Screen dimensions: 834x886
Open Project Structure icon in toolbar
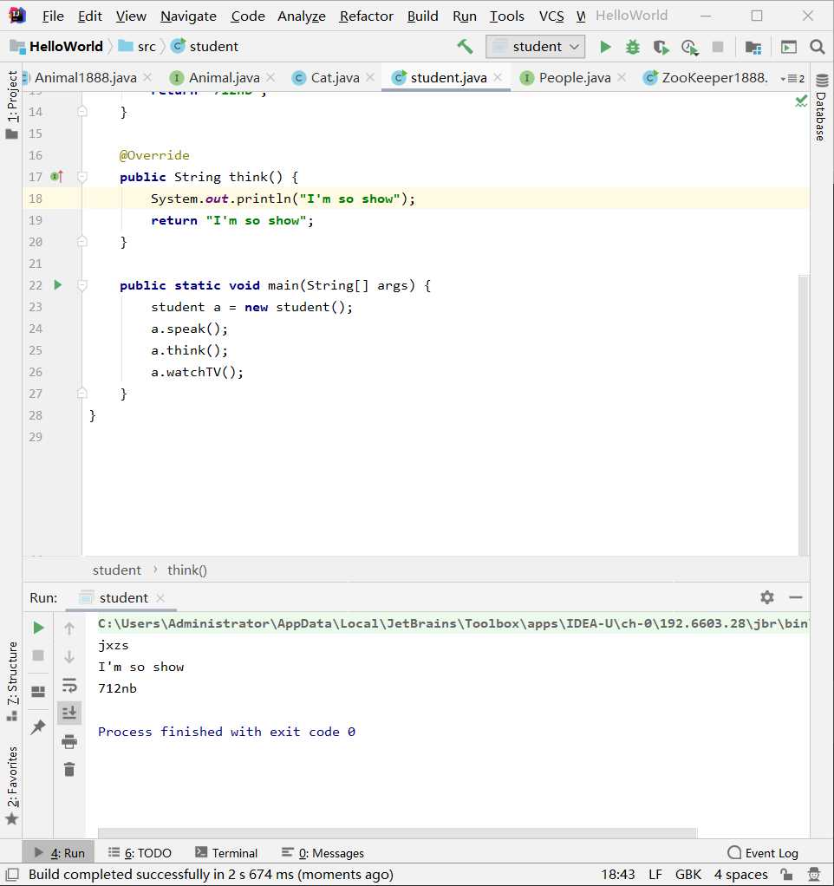(753, 47)
